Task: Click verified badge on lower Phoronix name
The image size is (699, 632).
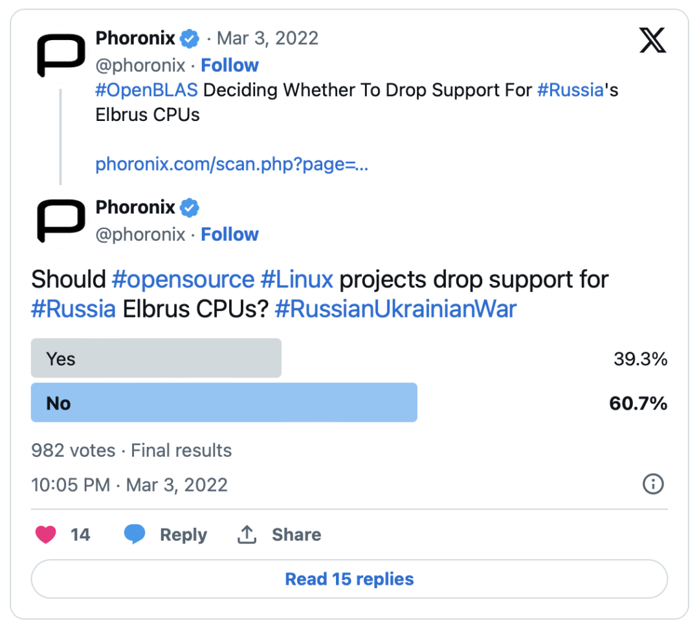Action: [x=189, y=208]
